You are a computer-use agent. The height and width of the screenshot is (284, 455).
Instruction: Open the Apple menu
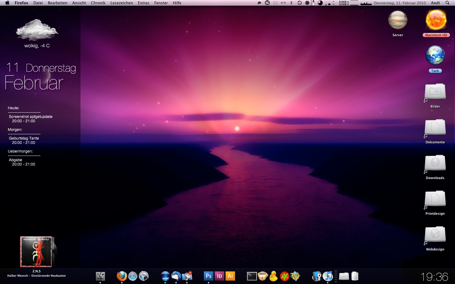pyautogui.click(x=7, y=3)
